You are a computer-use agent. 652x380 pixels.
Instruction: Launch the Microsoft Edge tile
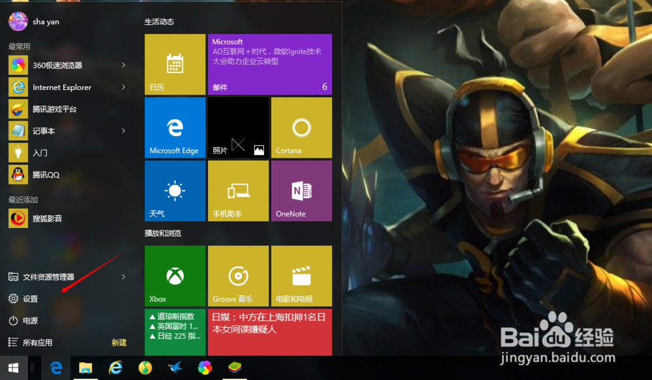tap(175, 128)
